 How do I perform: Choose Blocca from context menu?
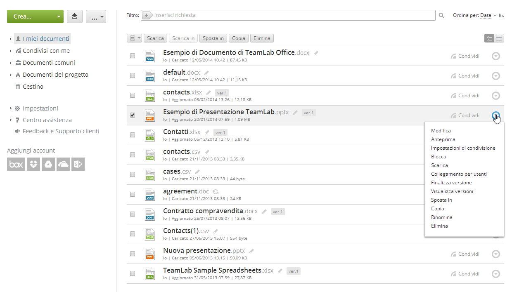point(439,156)
